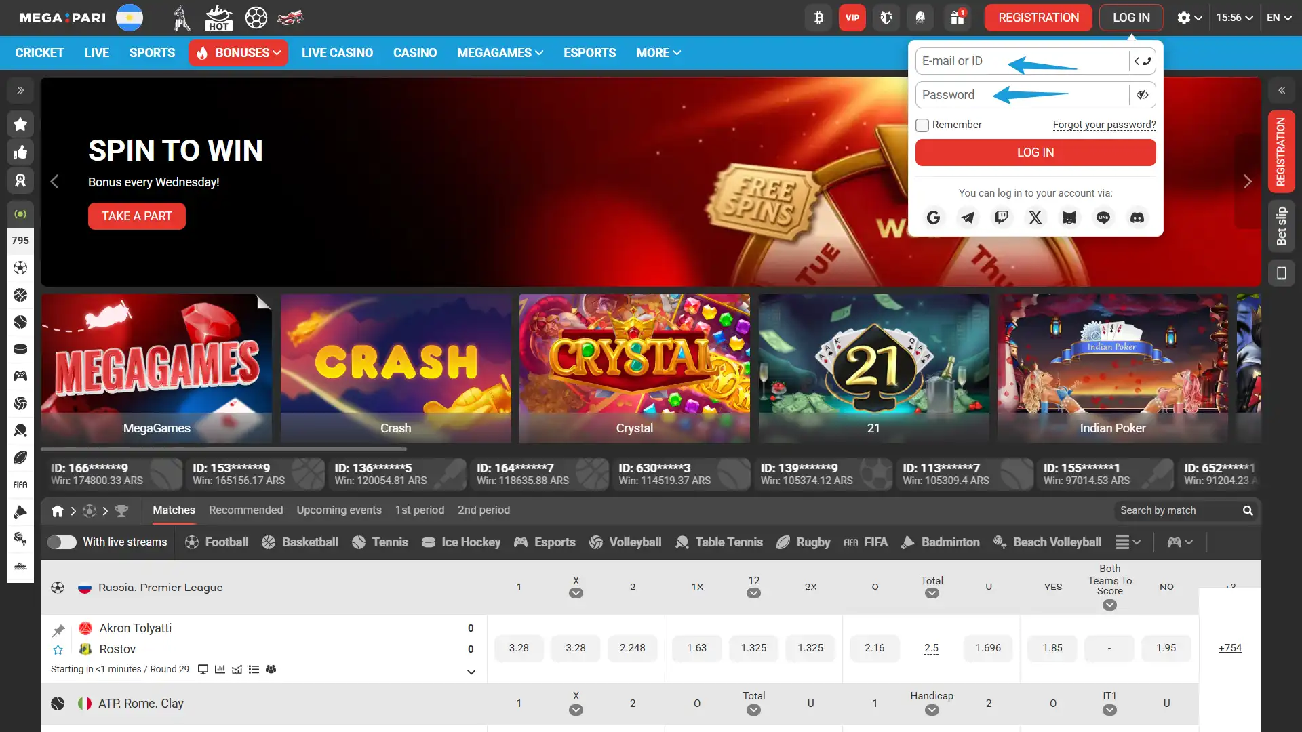
Task: Log in via Telegram icon
Action: point(968,218)
